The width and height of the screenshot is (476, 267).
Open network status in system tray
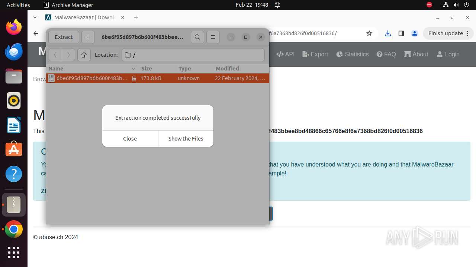[x=446, y=5]
